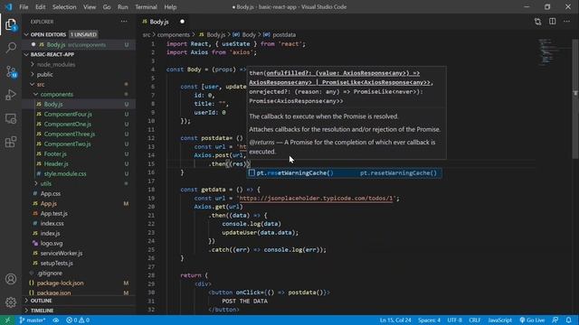Click the Explorer more actions ellipsis

124,22
